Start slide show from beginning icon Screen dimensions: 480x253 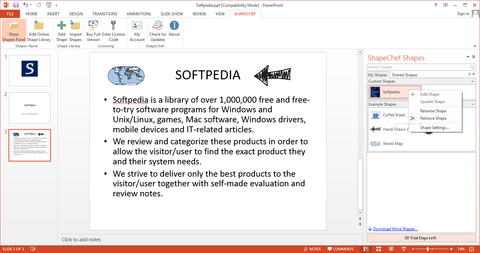click(49, 5)
